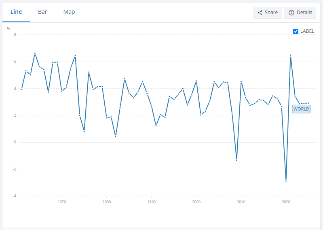Click the 2021 peak data point
Viewport: 323px width, 230px height.
290,55
